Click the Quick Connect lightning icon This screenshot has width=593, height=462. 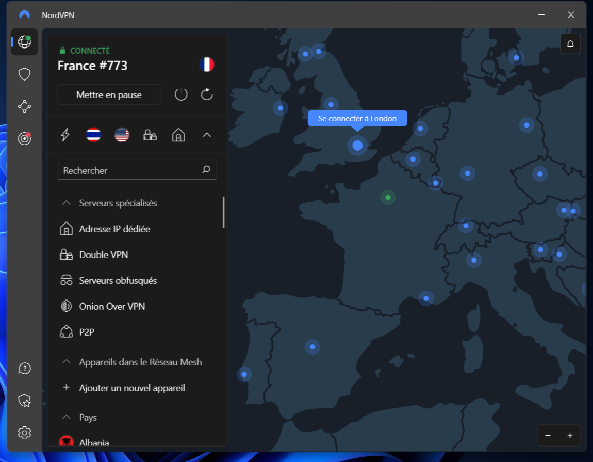[x=65, y=135]
